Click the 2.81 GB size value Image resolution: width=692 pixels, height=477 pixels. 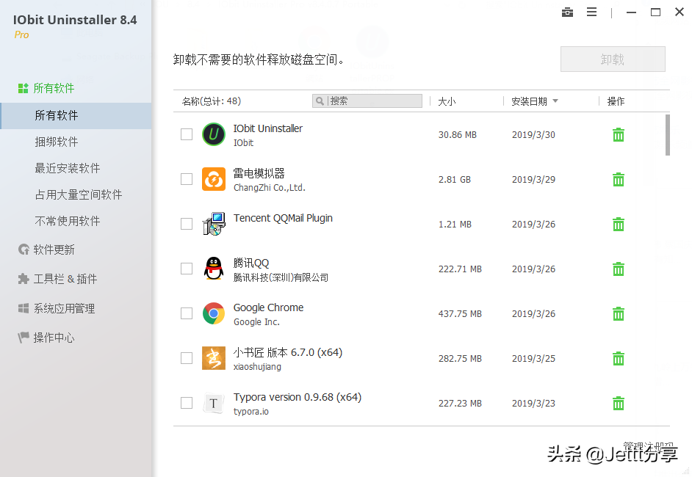click(x=455, y=180)
